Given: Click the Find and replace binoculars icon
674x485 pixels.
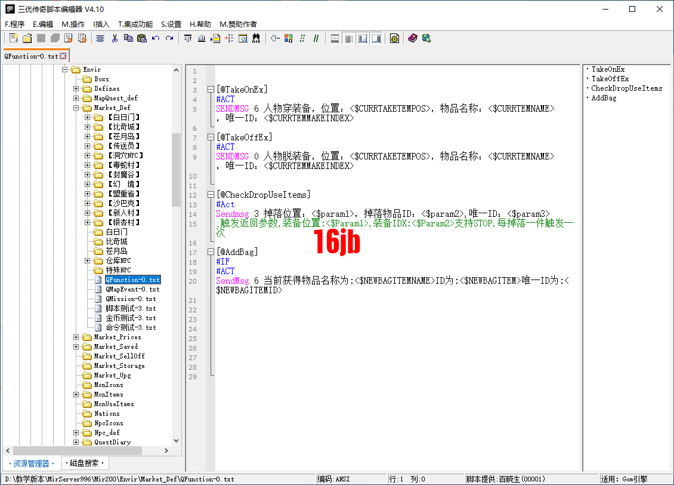Looking at the screenshot, I should pyautogui.click(x=256, y=38).
